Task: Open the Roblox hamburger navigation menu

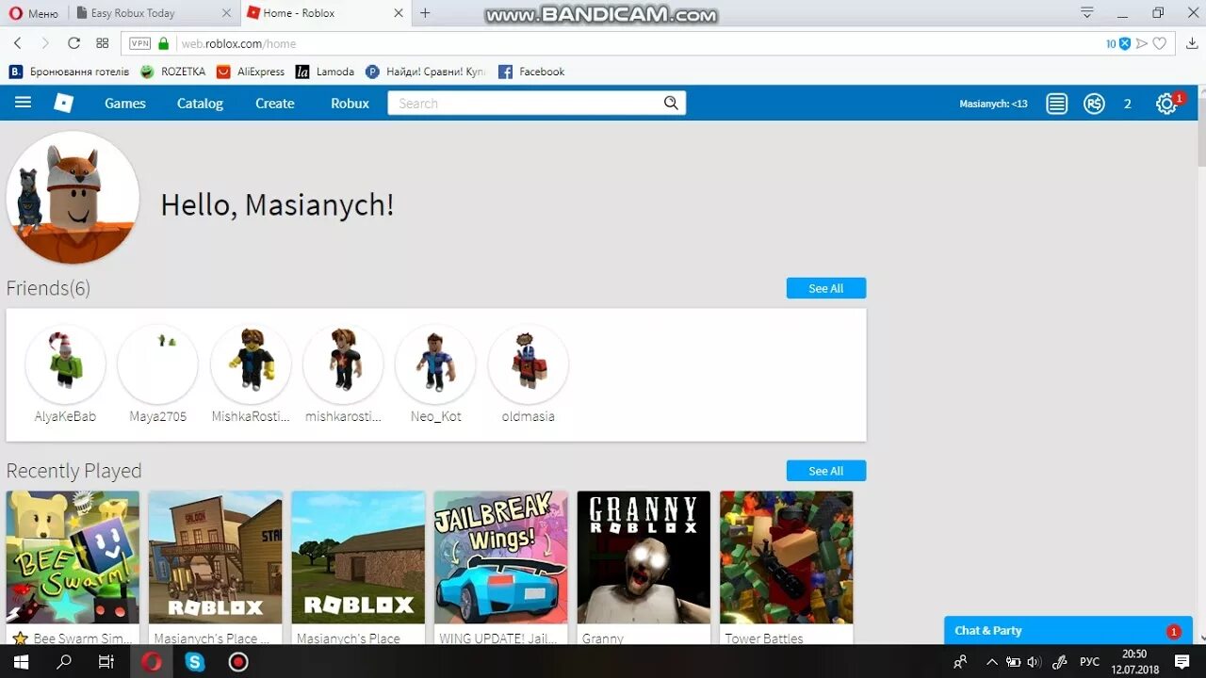Action: [x=23, y=103]
